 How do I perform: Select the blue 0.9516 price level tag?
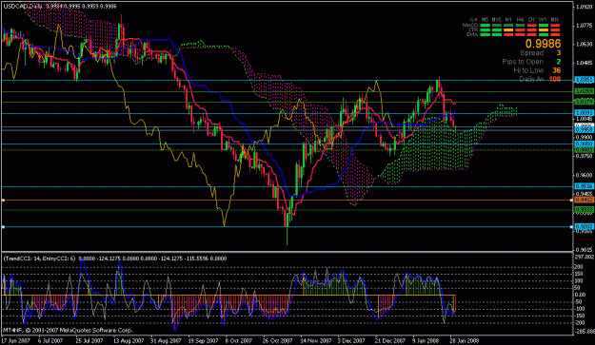[584, 186]
